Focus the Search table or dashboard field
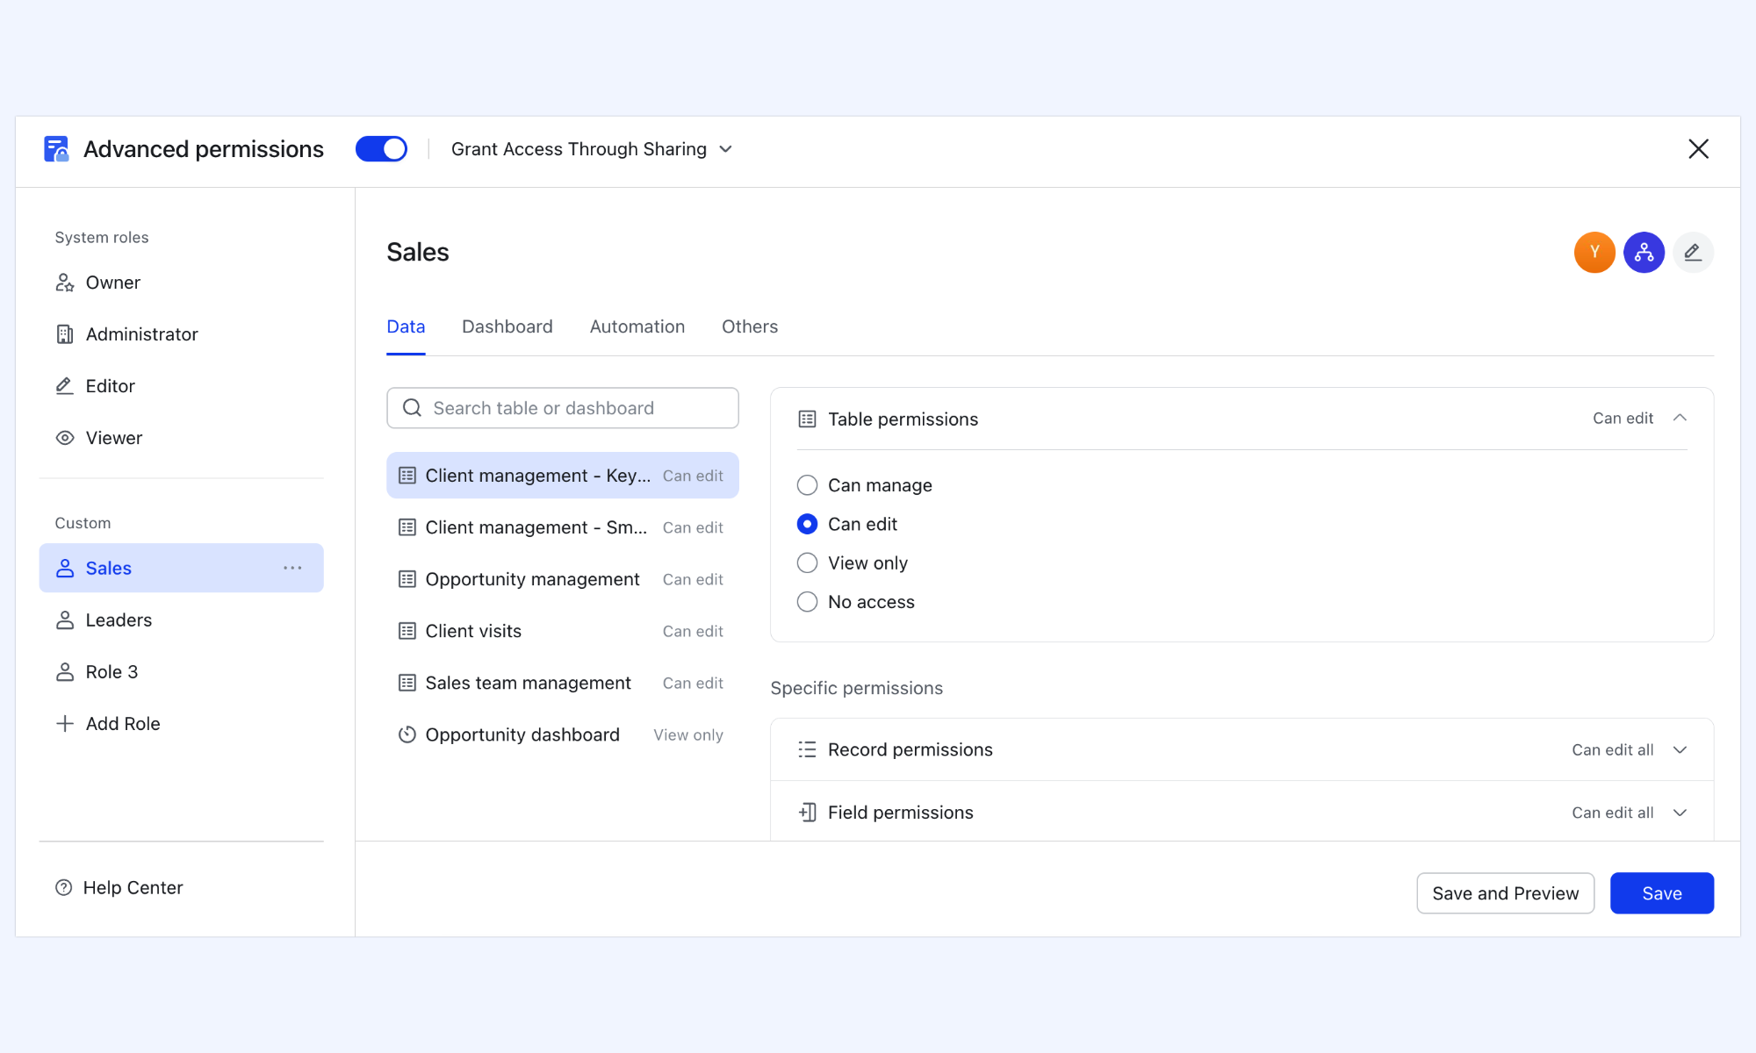 pos(563,408)
